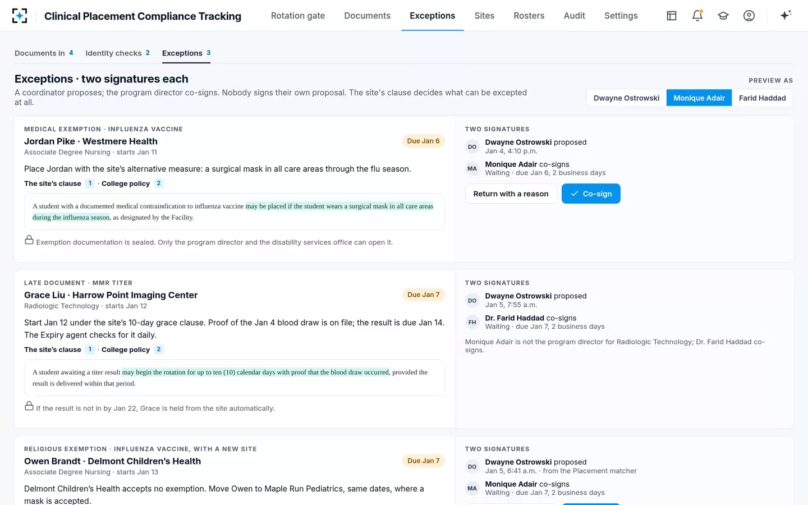808x505 pixels.
Task: Click the FH avatar for Dr. Farid Haddad
Action: (472, 323)
